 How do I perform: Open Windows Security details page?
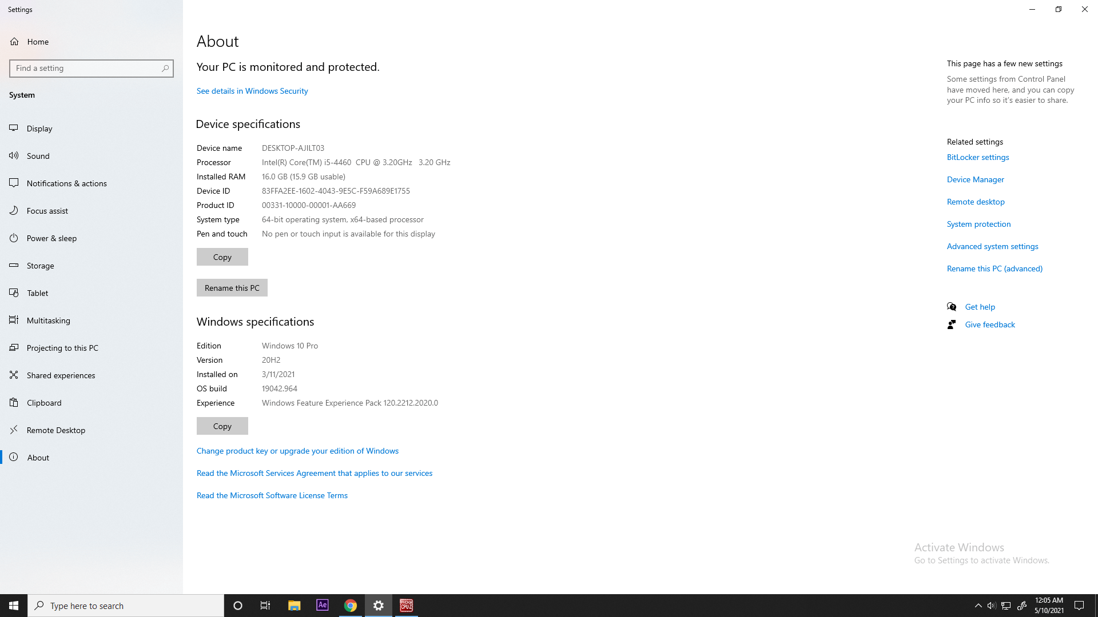pyautogui.click(x=252, y=90)
